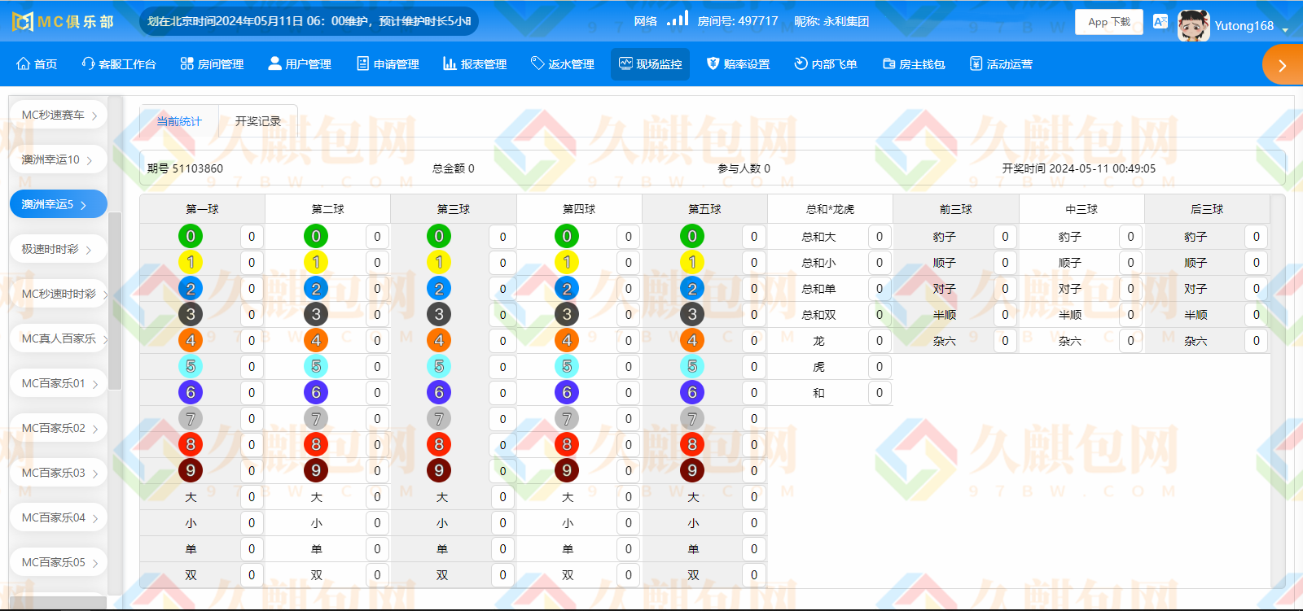Open the language translate icon
Image resolution: width=1303 pixels, height=611 pixels.
1160,22
